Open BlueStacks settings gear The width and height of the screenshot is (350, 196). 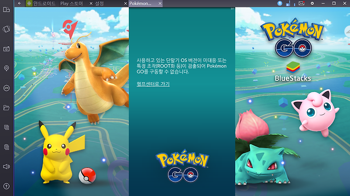312,3
